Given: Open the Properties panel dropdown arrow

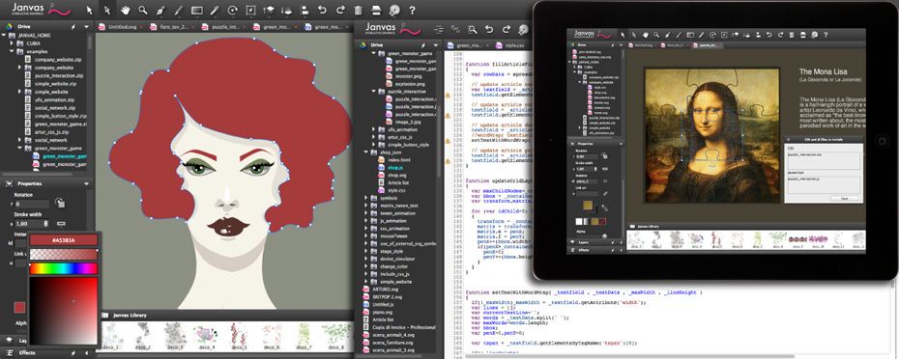Looking at the screenshot, I should point(86,183).
